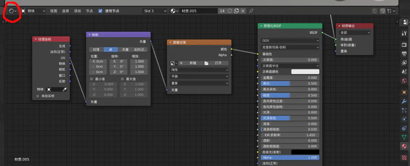Click the 材质.005 name field
The image size is (410, 166).
coord(199,11)
